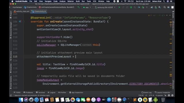The image size is (184, 103).
Task: Click the mychatapp breadcrumb in navigation bar
Action: 17,7
